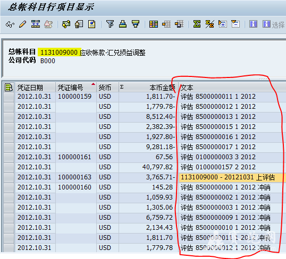This screenshot has height=259, width=286.
Task: Select row selector for document 100000161
Action: pos(9,157)
